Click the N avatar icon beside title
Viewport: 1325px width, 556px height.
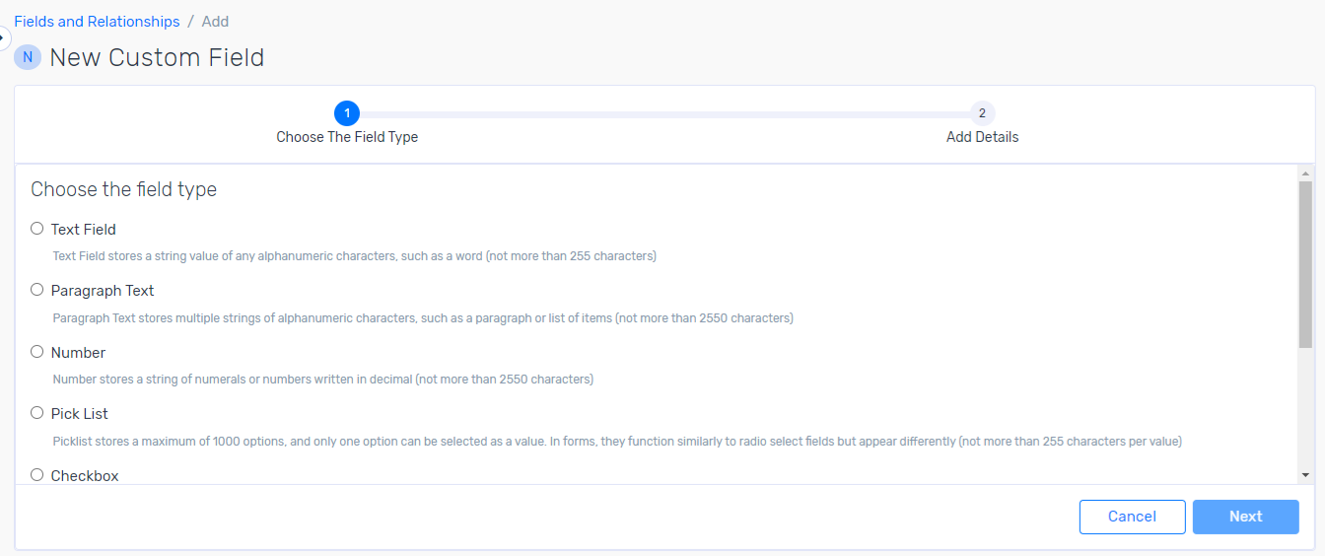point(28,57)
